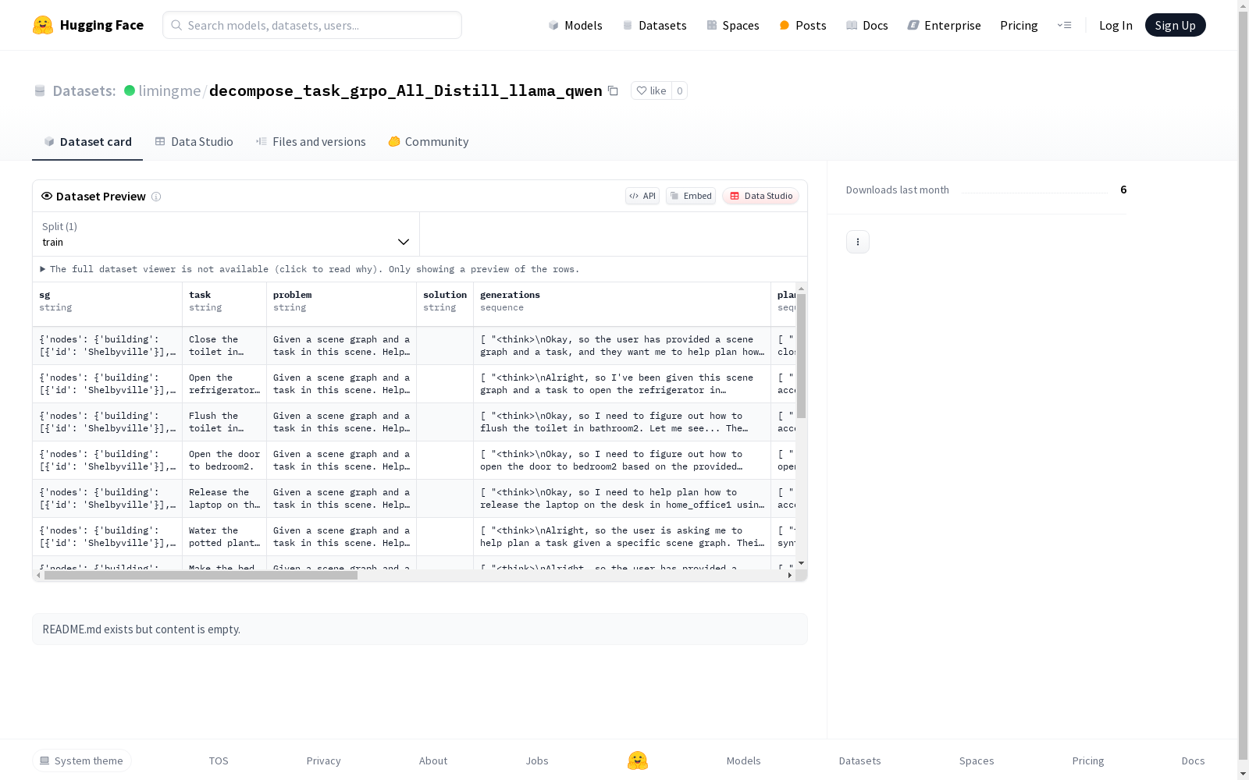1249x780 pixels.
Task: Click the task column header
Action: coord(225,304)
